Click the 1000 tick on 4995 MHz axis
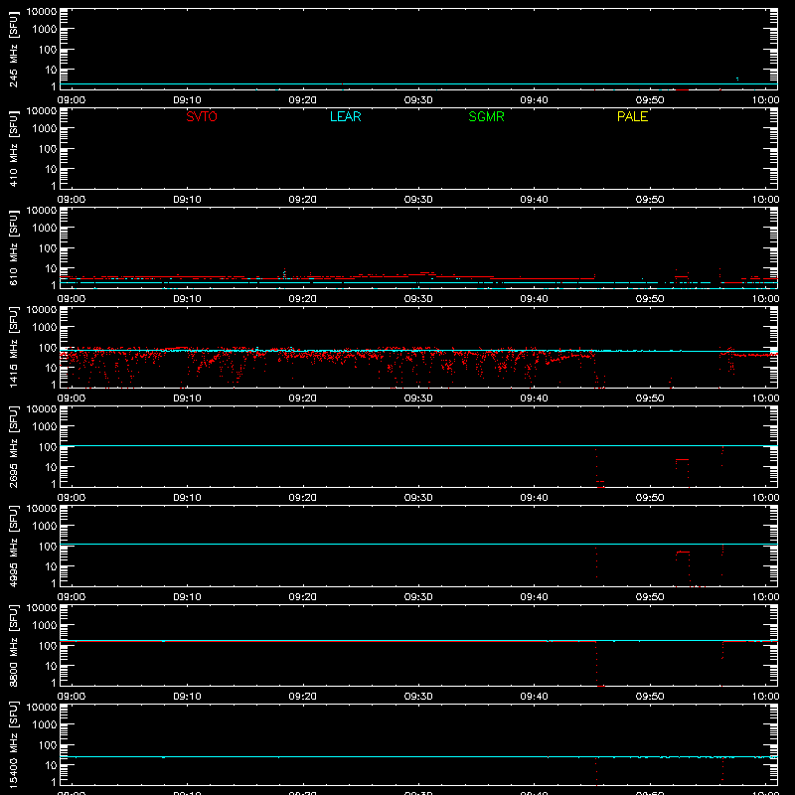The width and height of the screenshot is (795, 795). point(45,527)
